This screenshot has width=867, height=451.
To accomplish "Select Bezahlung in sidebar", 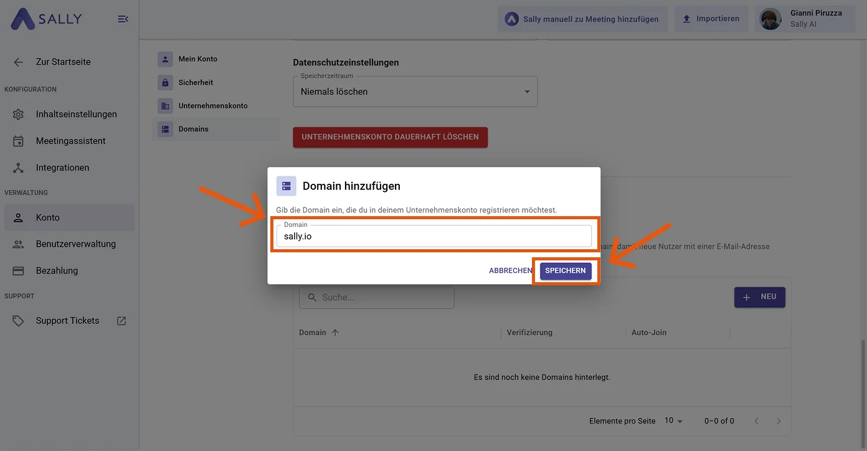I will coord(69,271).
